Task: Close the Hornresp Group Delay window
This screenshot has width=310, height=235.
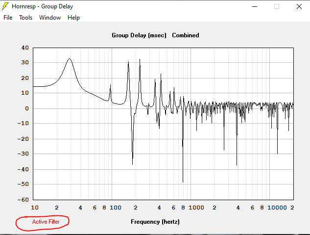Action: pyautogui.click(x=299, y=6)
